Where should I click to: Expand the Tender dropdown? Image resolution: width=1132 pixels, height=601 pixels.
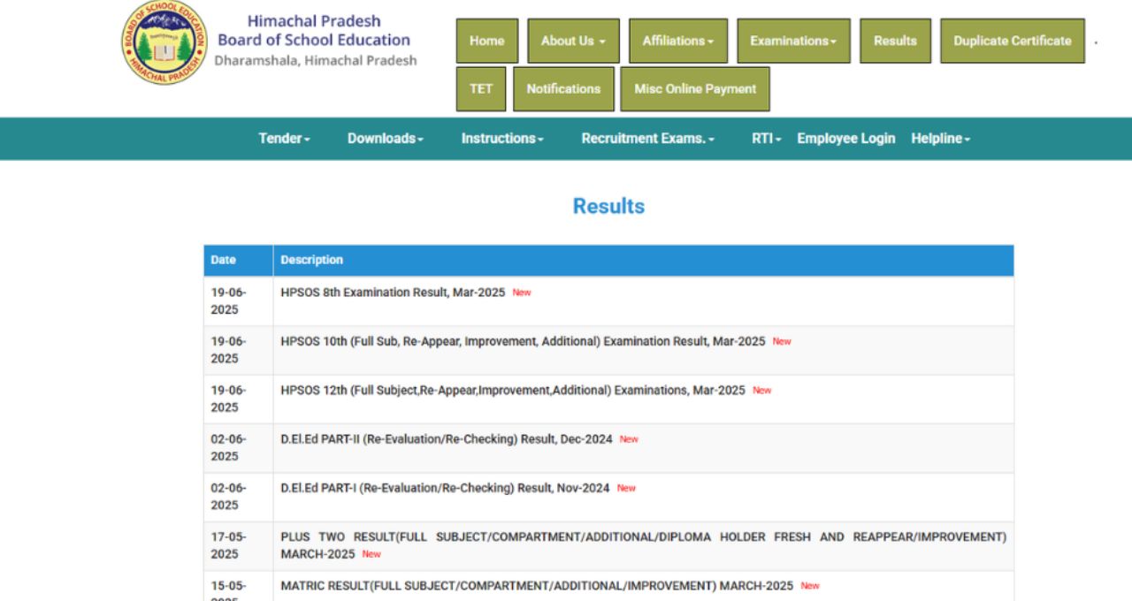click(284, 139)
